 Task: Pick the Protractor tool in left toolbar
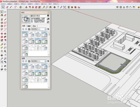click(x=2, y=48)
